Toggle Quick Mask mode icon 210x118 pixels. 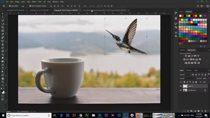click(3, 96)
